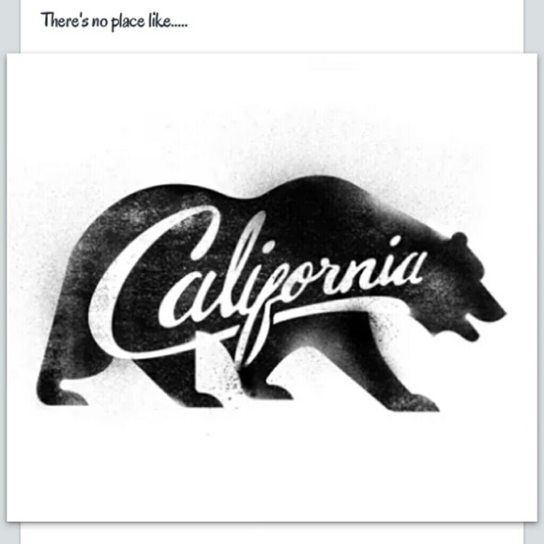Click the "There's no place like....." caption text
Image resolution: width=544 pixels, height=544 pixels.
114,21
